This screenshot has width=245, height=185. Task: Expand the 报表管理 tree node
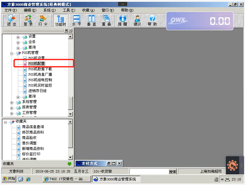coord(12,108)
